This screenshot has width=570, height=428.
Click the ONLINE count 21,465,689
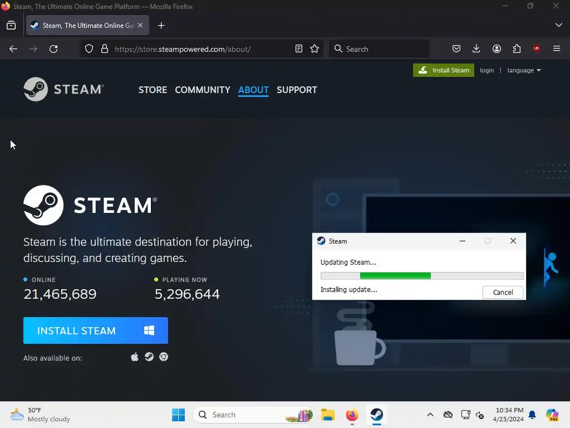[x=60, y=294]
